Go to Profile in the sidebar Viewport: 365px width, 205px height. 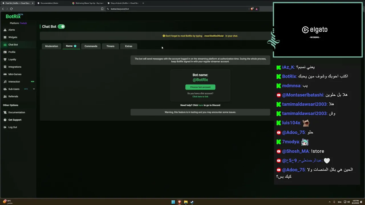point(12,52)
